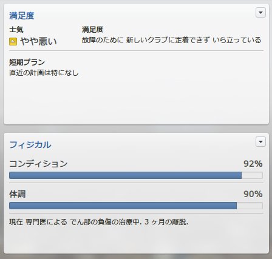Open the フィジカル panel dropdown arrow
The image size is (272, 259).
(260, 141)
